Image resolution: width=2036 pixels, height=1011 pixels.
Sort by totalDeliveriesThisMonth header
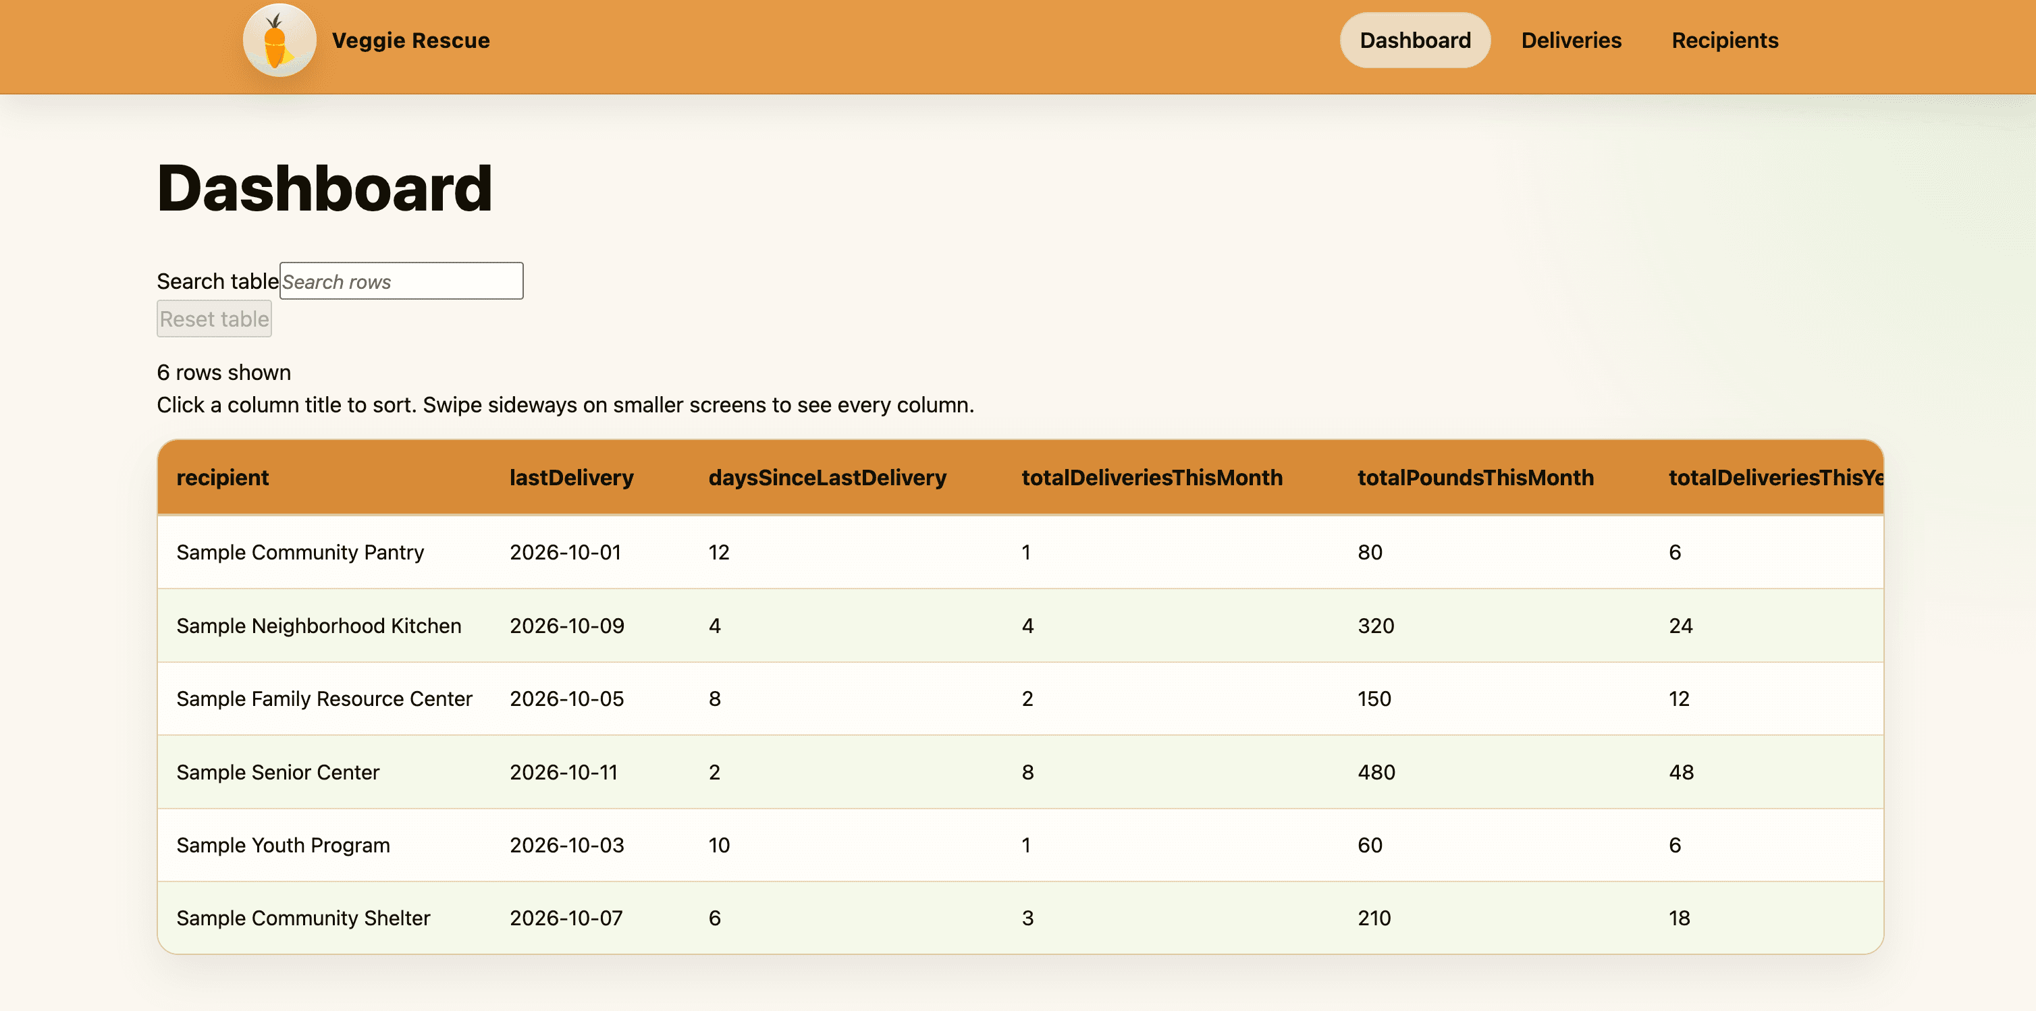[1152, 477]
